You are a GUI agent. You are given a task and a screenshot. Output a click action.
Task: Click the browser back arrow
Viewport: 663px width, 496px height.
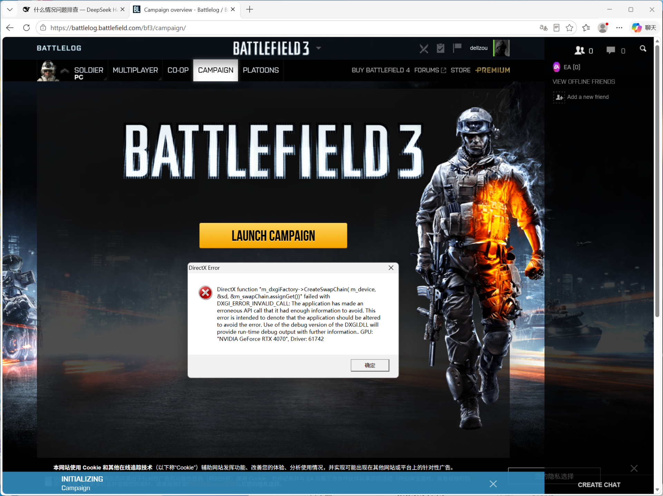tap(10, 28)
